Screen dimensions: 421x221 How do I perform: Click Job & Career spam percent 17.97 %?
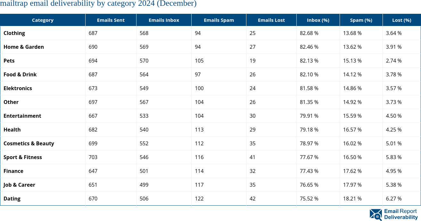352,185
